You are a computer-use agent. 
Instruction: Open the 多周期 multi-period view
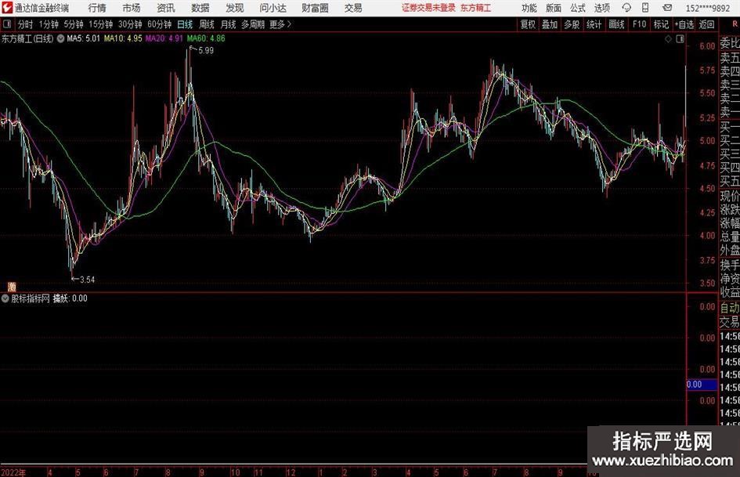[x=253, y=24]
